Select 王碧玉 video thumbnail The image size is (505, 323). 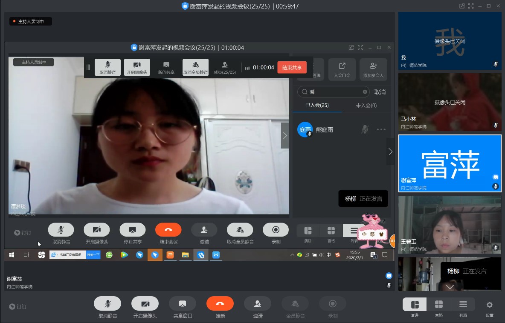pos(450,225)
